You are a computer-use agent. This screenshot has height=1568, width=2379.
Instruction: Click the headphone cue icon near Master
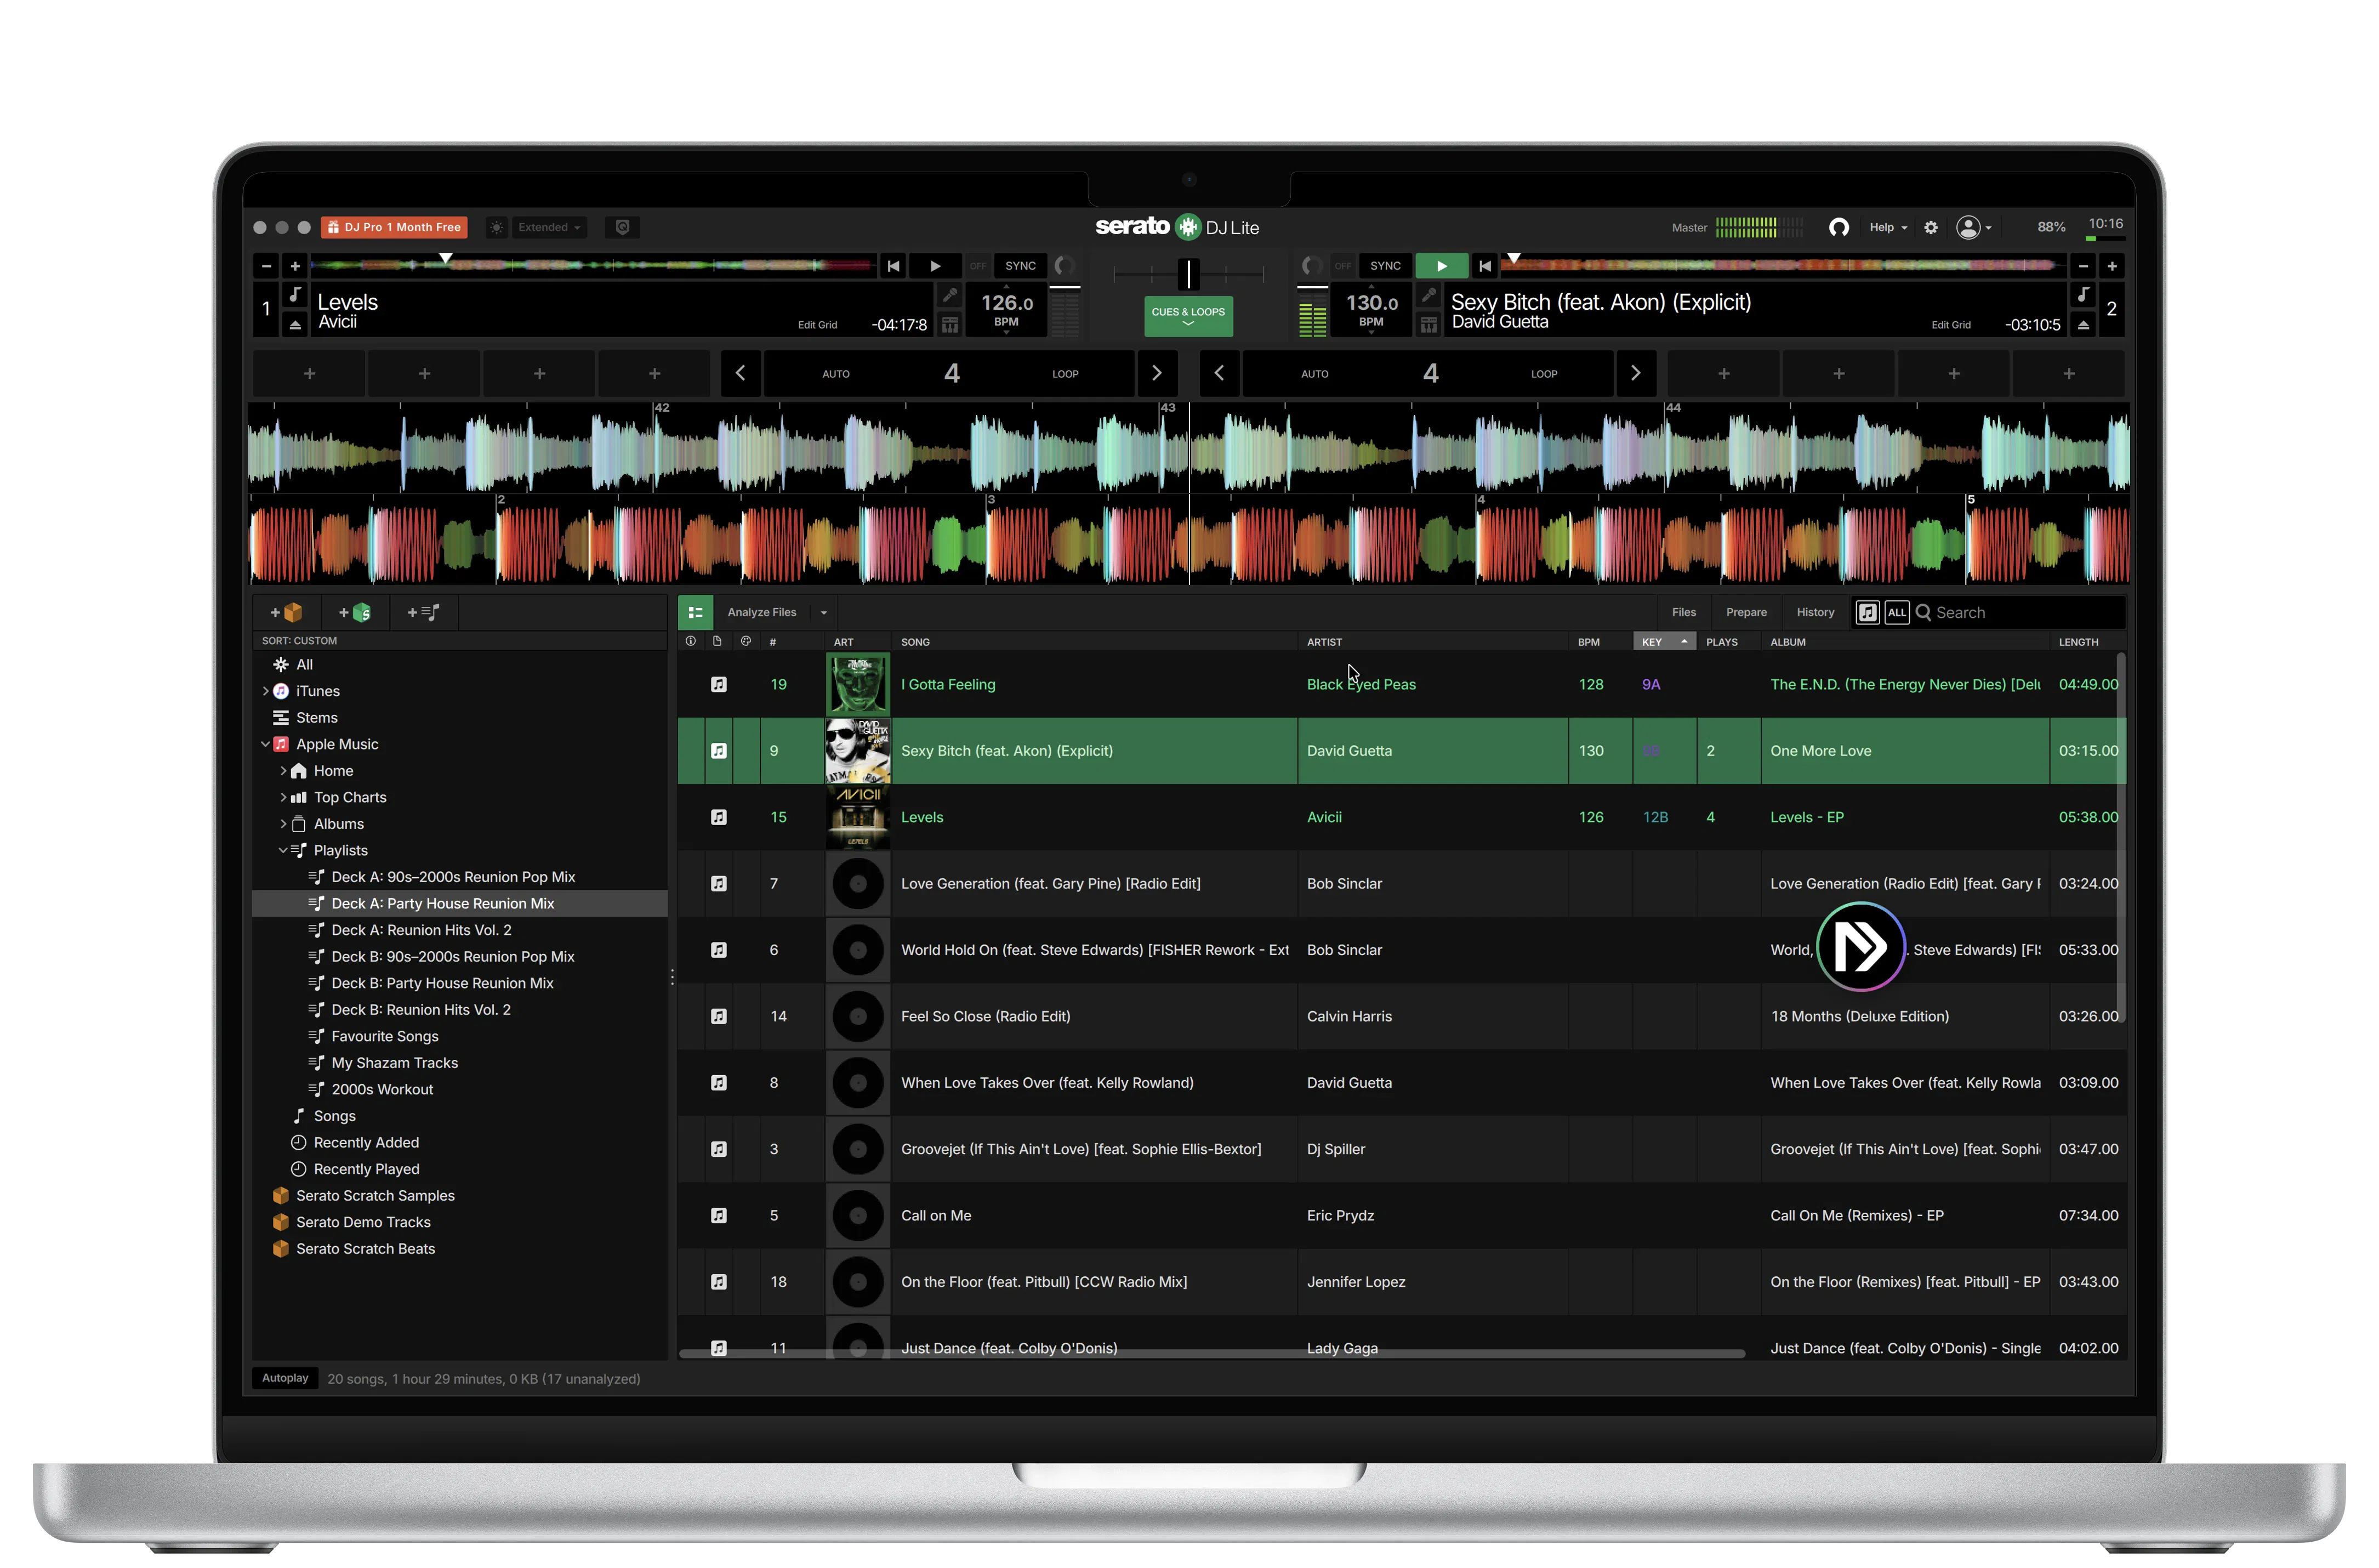point(1838,228)
